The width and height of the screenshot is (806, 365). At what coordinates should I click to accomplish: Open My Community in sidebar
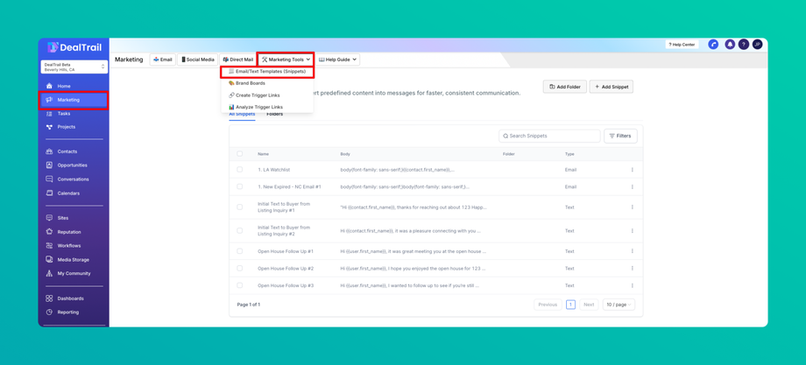(x=74, y=274)
